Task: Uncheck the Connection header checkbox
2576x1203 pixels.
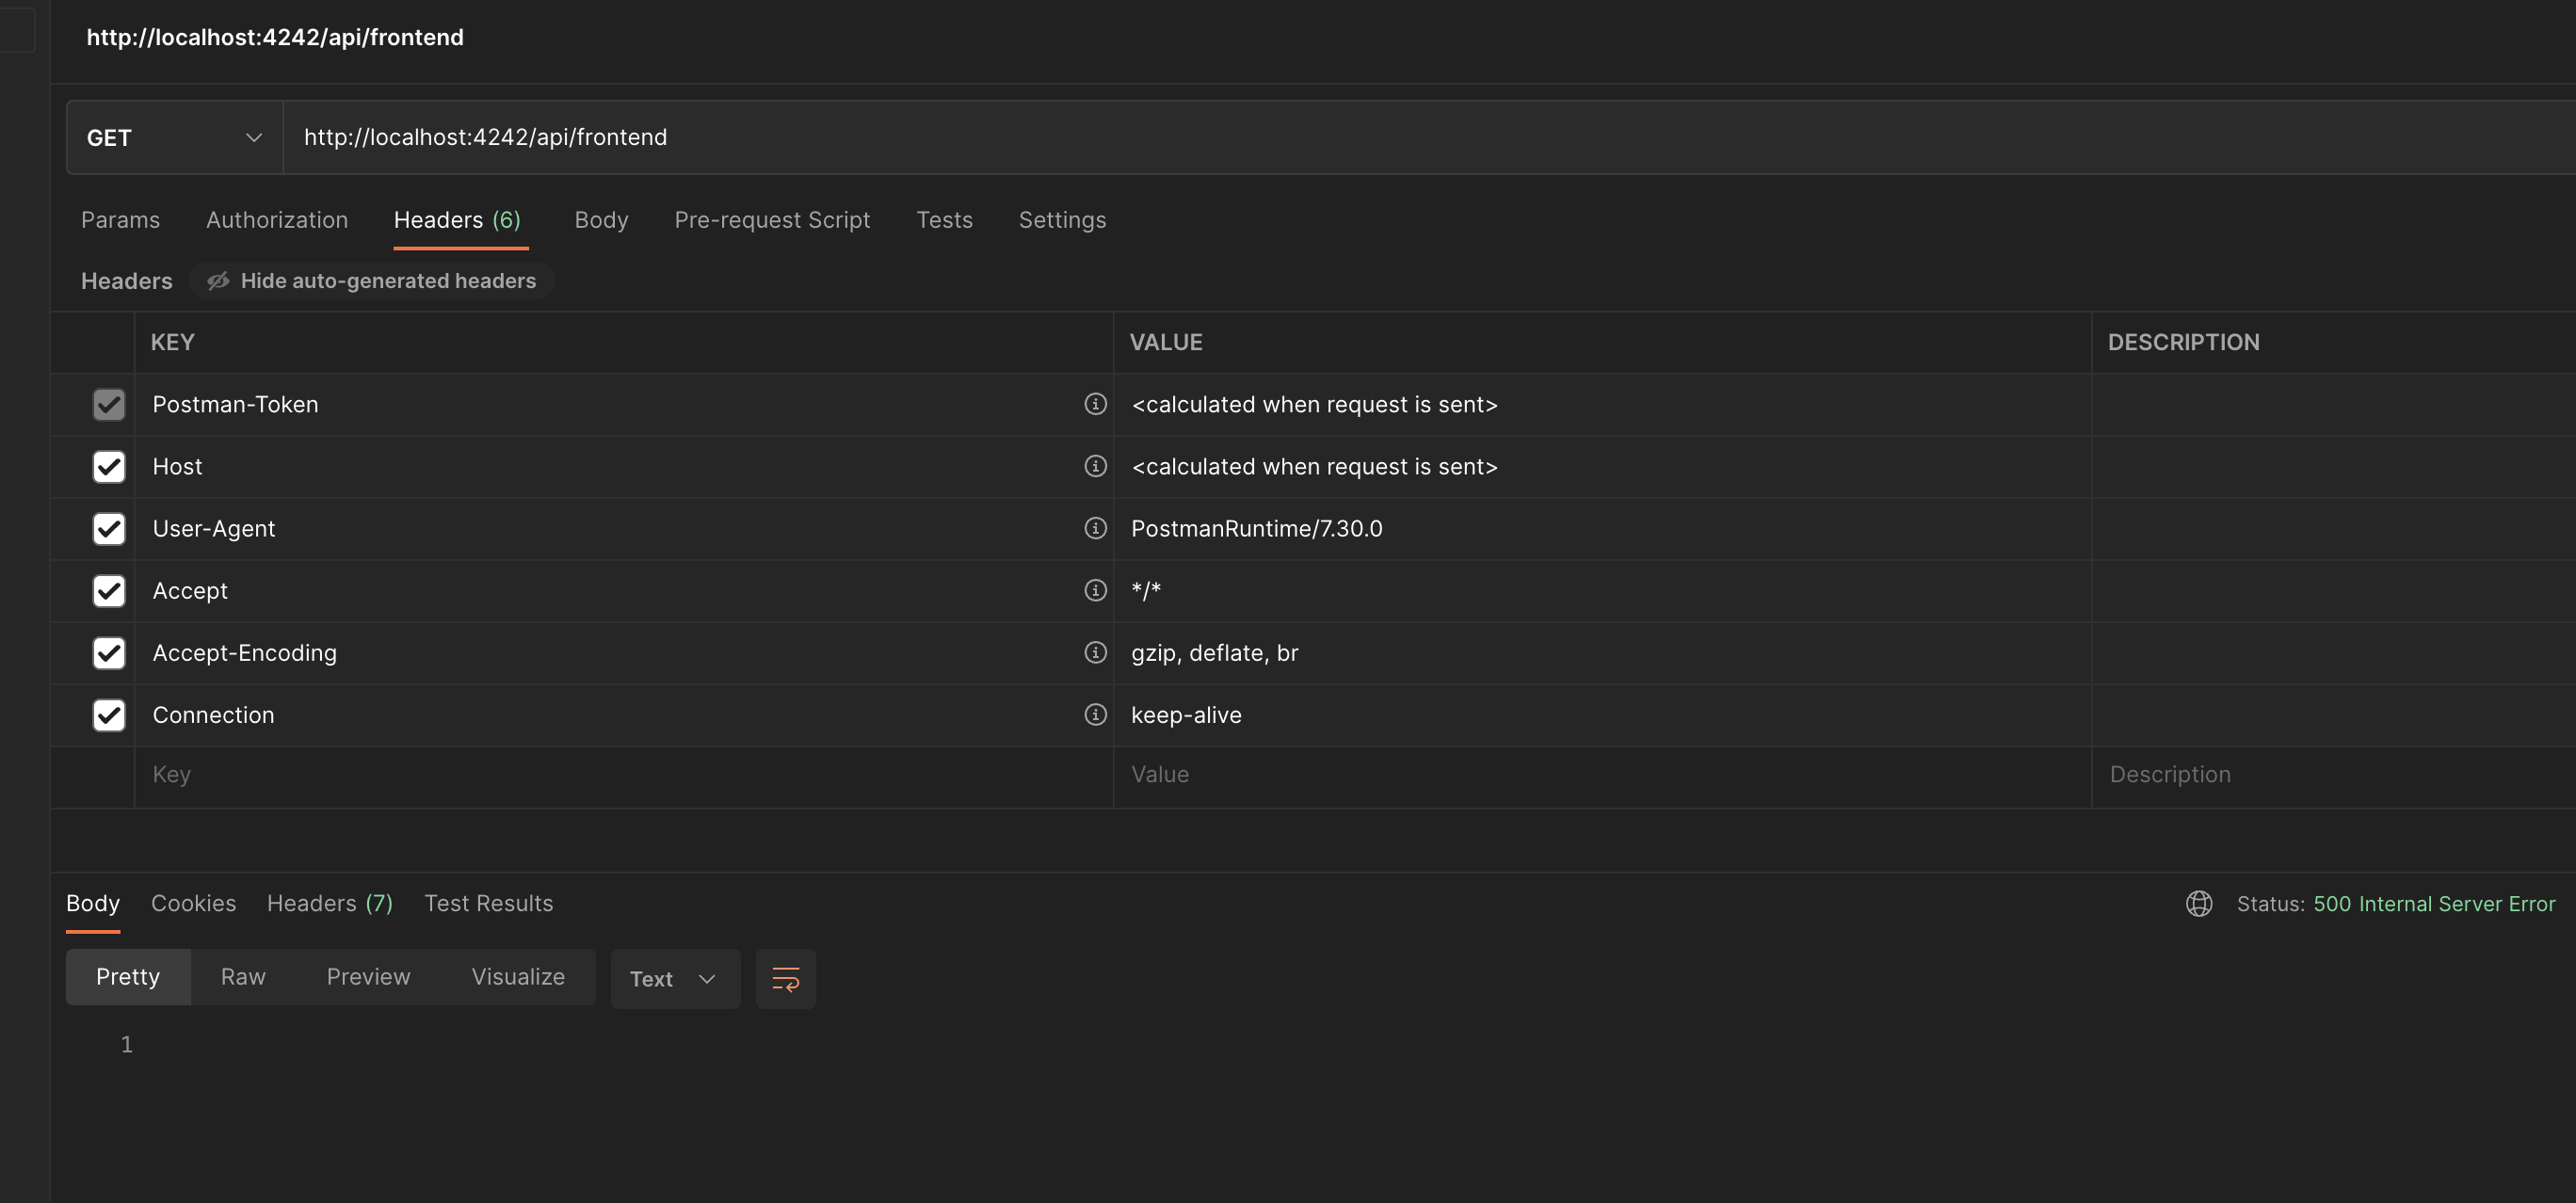Action: 109,715
